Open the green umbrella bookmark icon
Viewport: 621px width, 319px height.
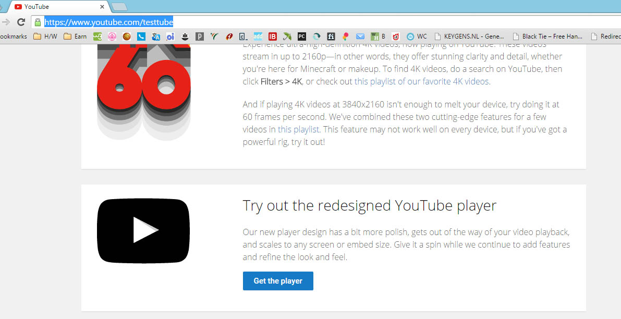287,36
